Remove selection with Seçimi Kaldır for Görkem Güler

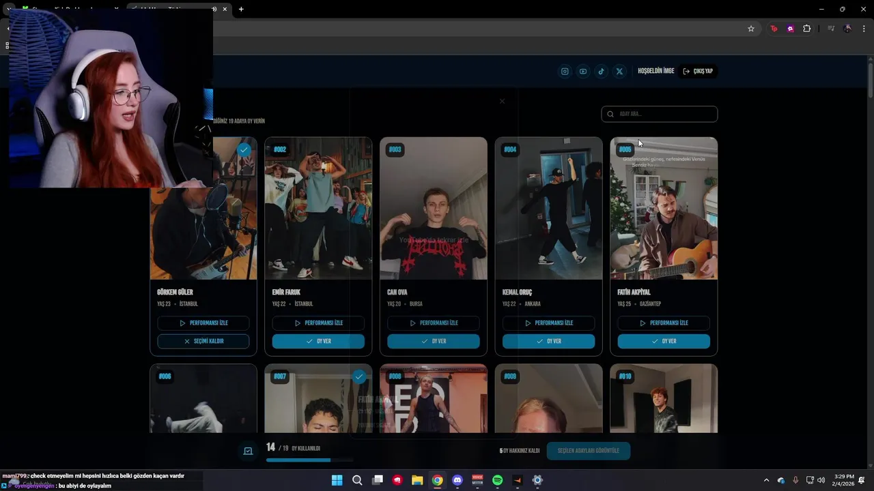pyautogui.click(x=203, y=341)
